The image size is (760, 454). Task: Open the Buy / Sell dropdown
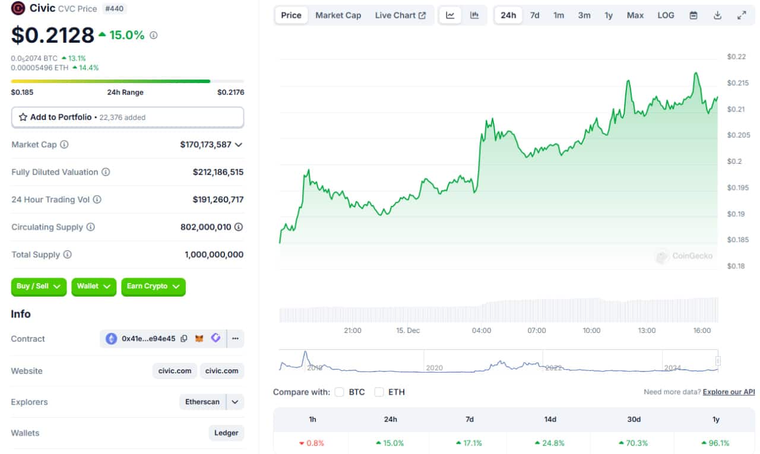(x=39, y=287)
